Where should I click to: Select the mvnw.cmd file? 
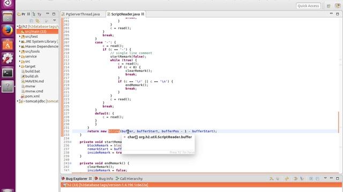(x=34, y=91)
